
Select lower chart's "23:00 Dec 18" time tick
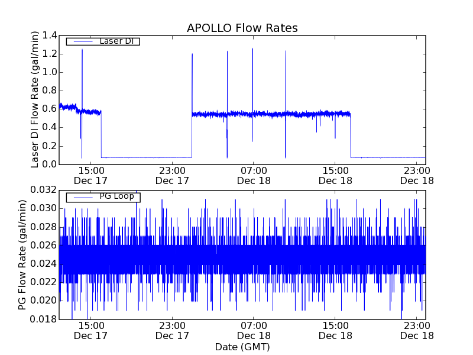tap(416, 331)
